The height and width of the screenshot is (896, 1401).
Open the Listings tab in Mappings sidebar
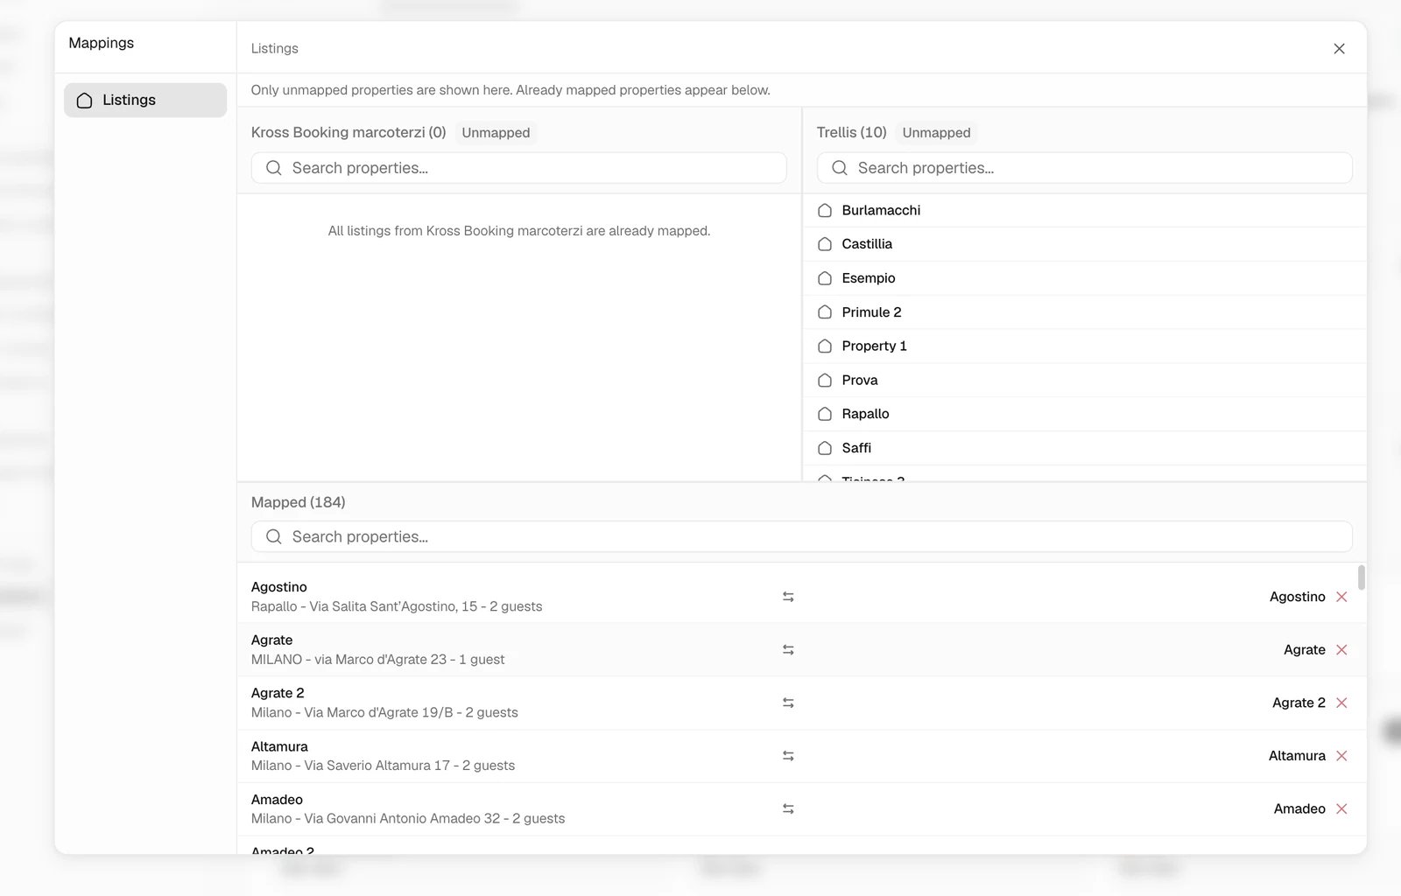145,101
